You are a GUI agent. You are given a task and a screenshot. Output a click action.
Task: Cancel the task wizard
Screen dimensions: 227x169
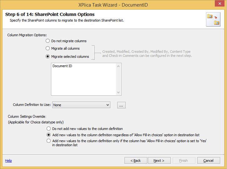pos(209,161)
